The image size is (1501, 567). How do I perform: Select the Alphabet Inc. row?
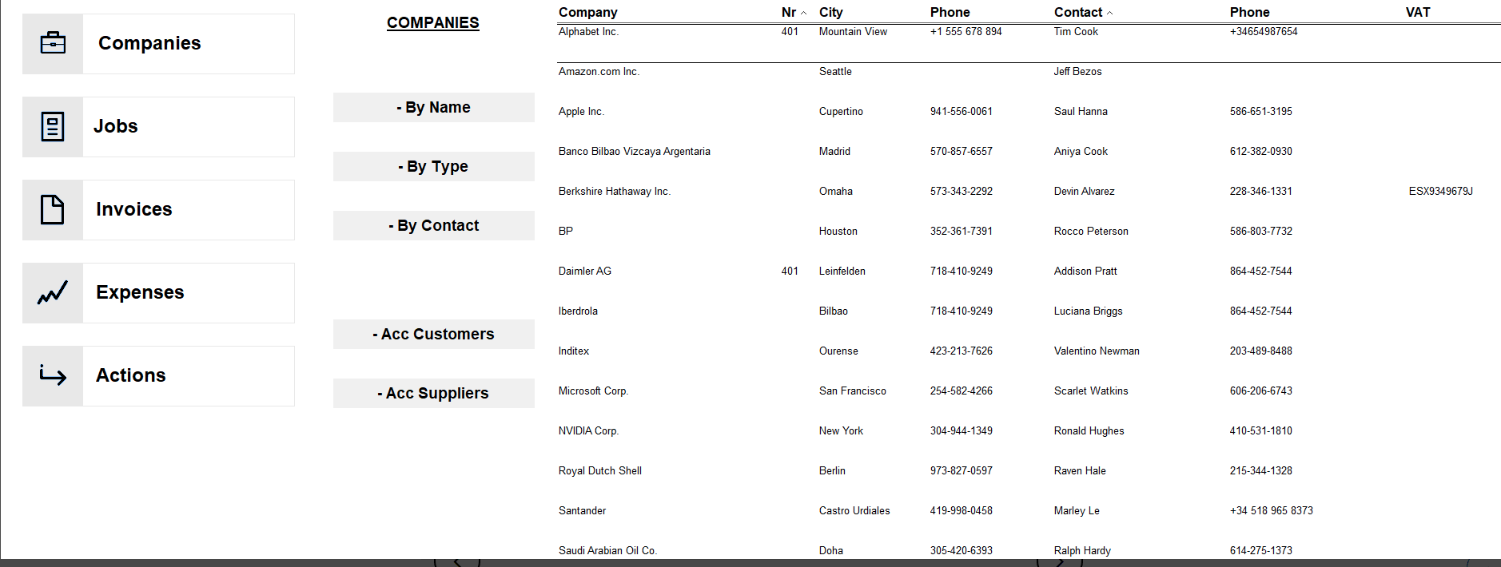[1029, 32]
